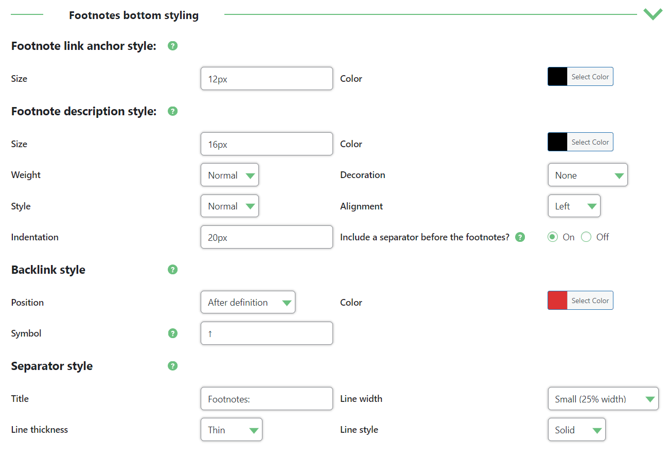Open help for Footnote link anchor style
669x458 pixels.
(x=172, y=46)
